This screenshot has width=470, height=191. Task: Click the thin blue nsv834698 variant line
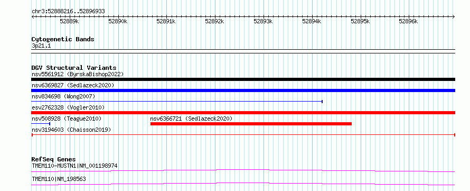177,102
